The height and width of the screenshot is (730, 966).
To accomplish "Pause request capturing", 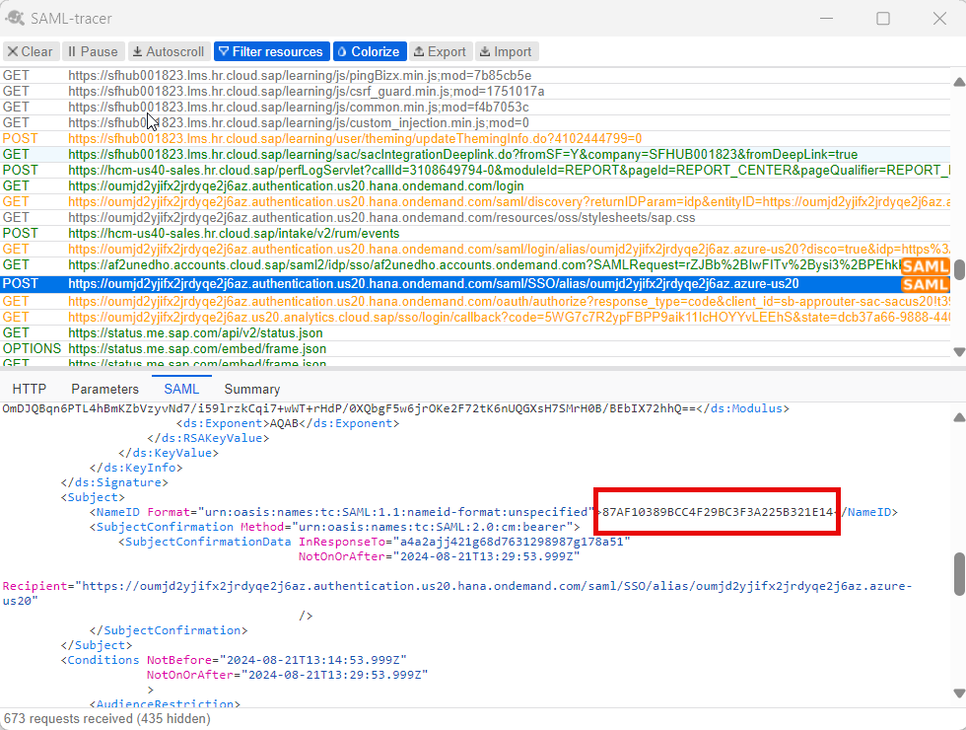I will [93, 51].
